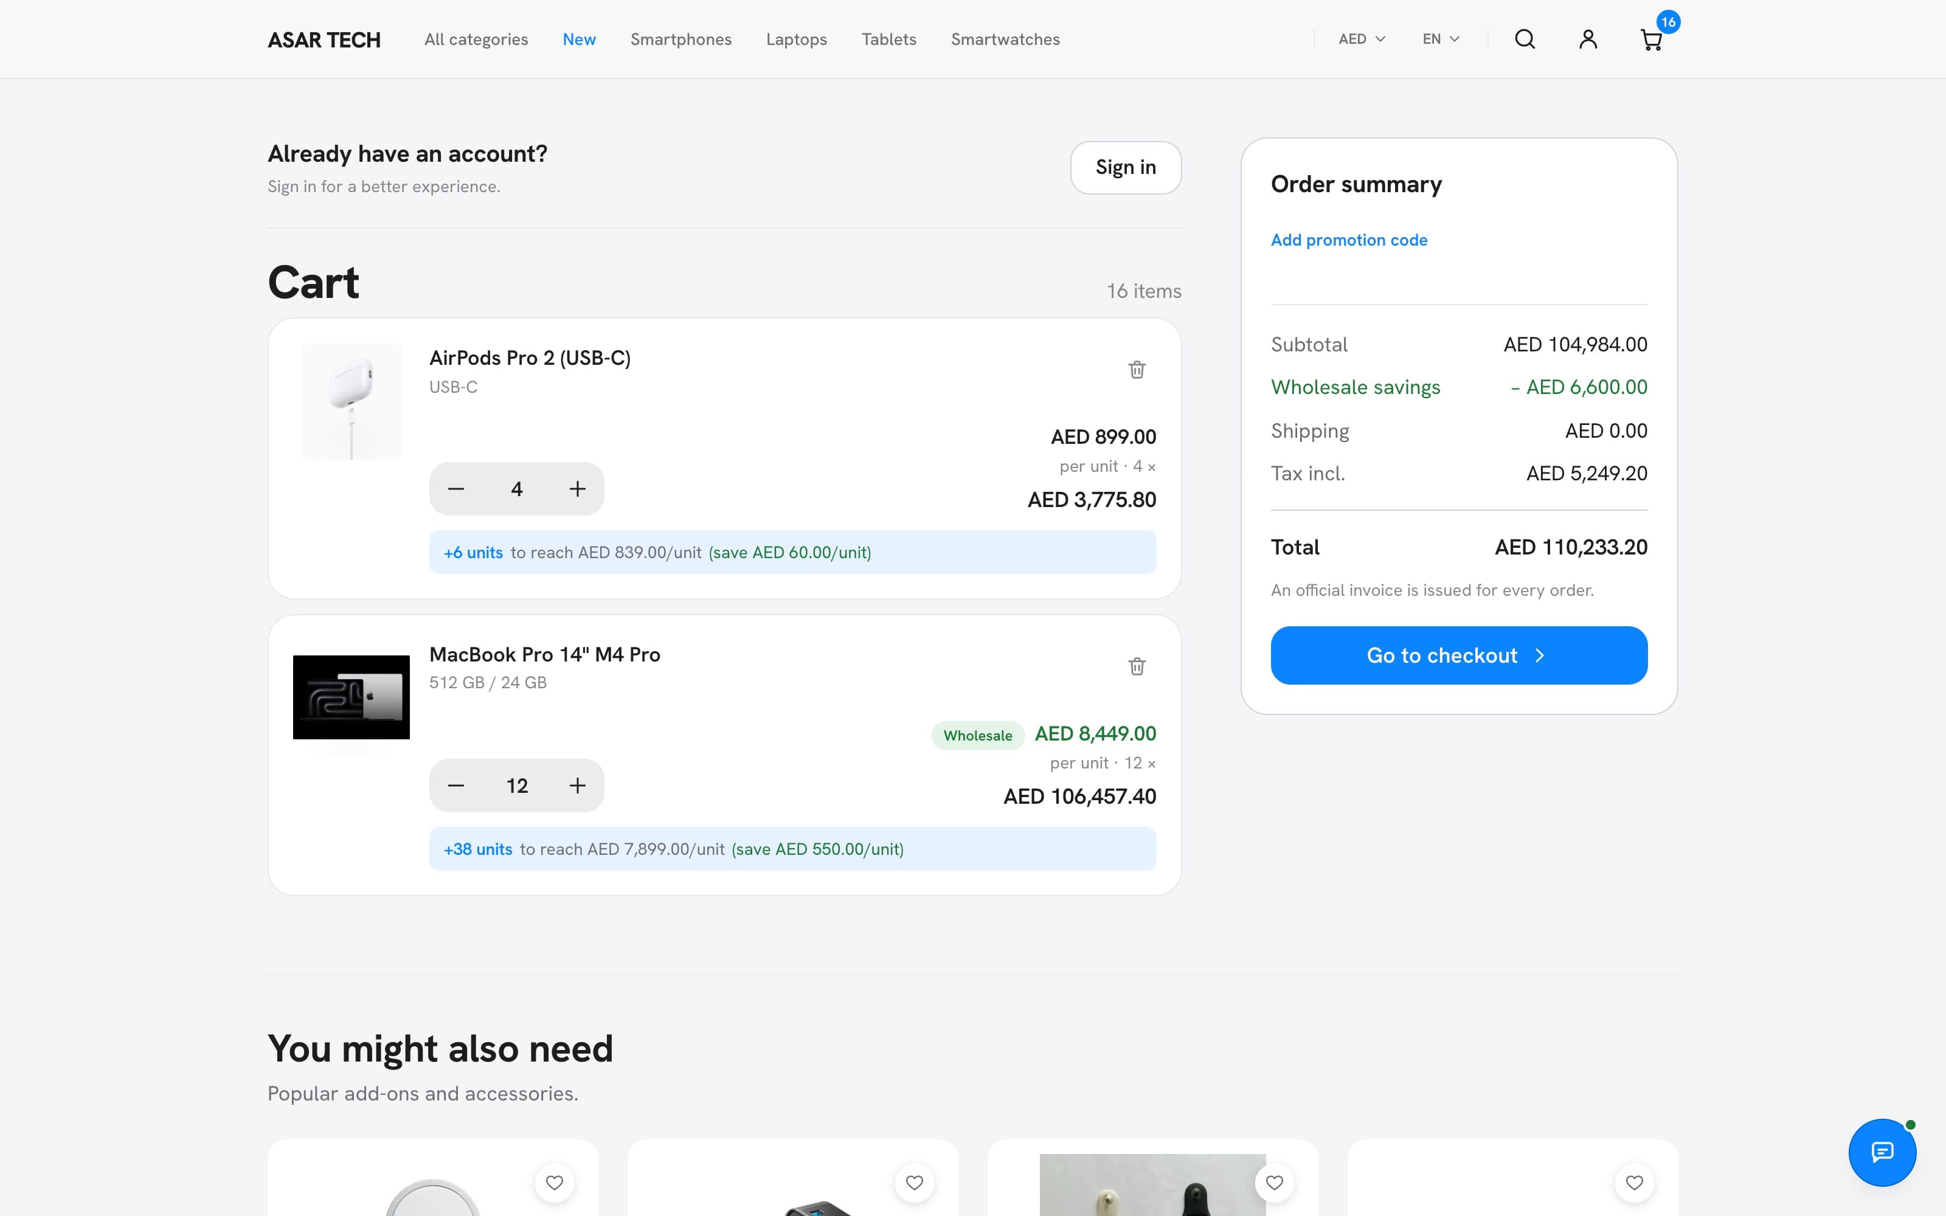1946x1216 pixels.
Task: Click the MacBook quantity value 12
Action: click(x=517, y=786)
